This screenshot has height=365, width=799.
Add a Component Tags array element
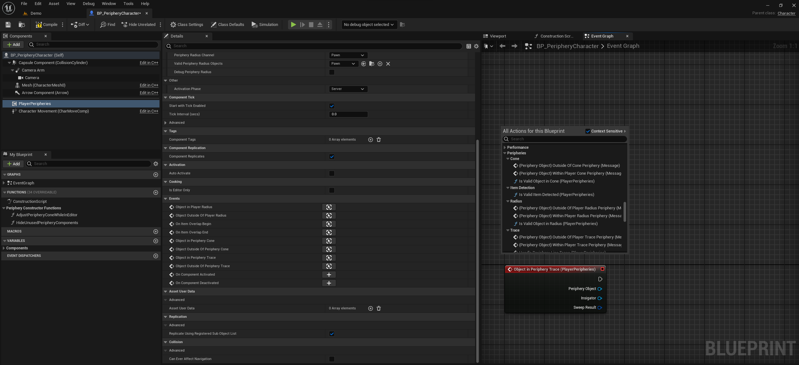tap(371, 140)
